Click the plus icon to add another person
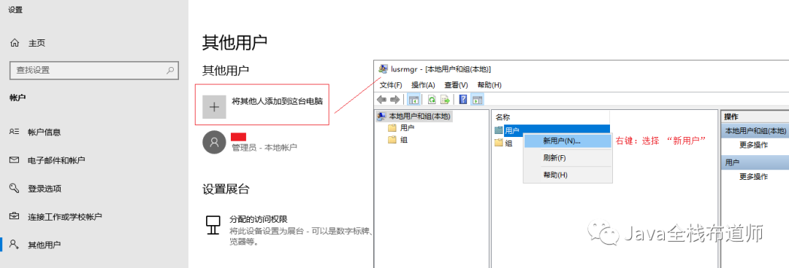 [x=214, y=107]
